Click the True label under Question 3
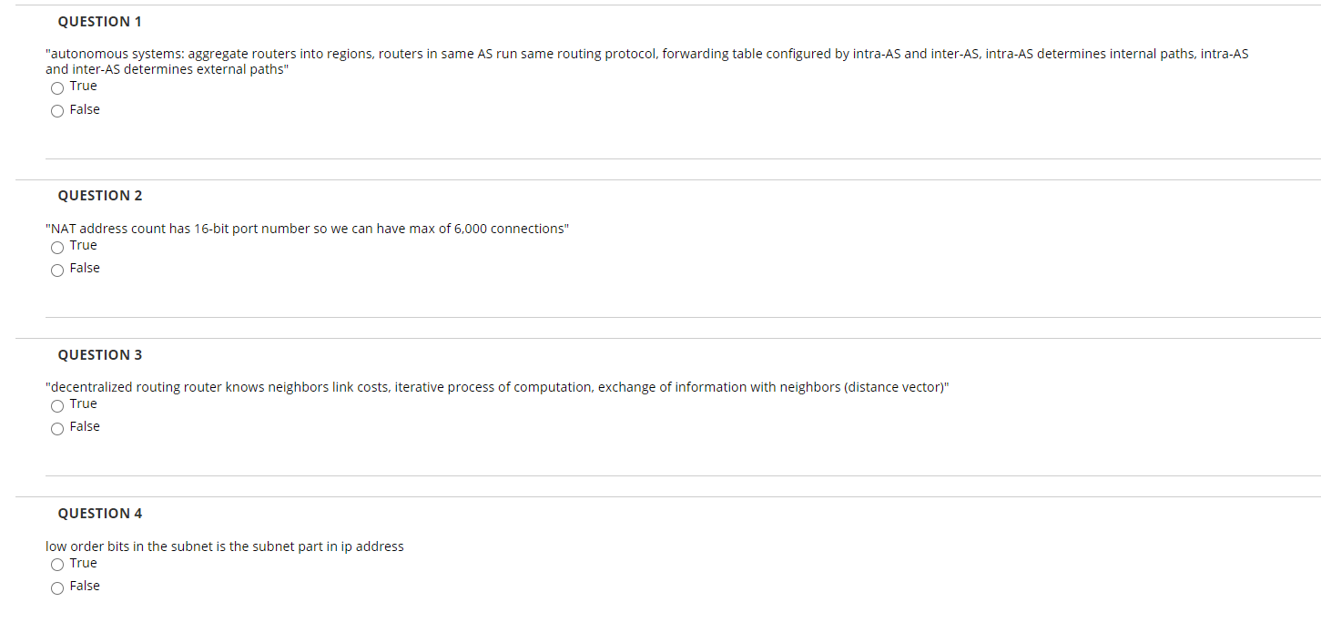Screen dimensions: 1321x633 (84, 403)
